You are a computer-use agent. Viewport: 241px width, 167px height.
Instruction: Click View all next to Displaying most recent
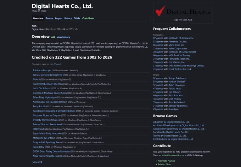click(x=58, y=64)
